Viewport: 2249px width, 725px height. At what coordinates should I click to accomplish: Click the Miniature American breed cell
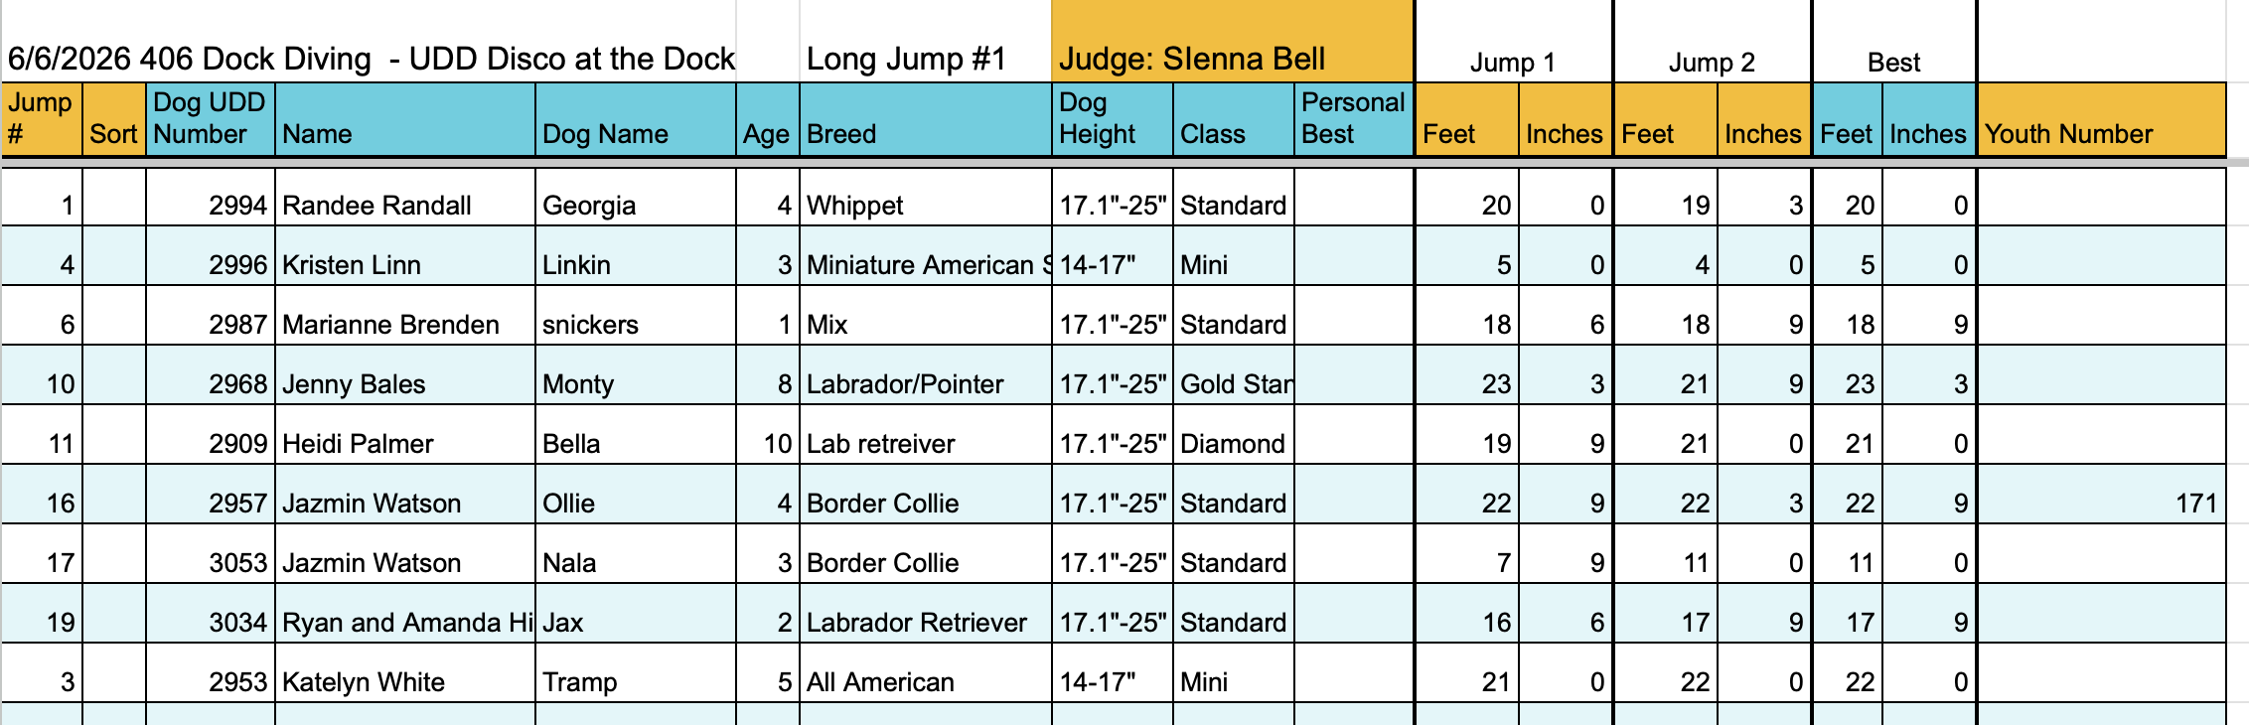pyautogui.click(x=926, y=256)
